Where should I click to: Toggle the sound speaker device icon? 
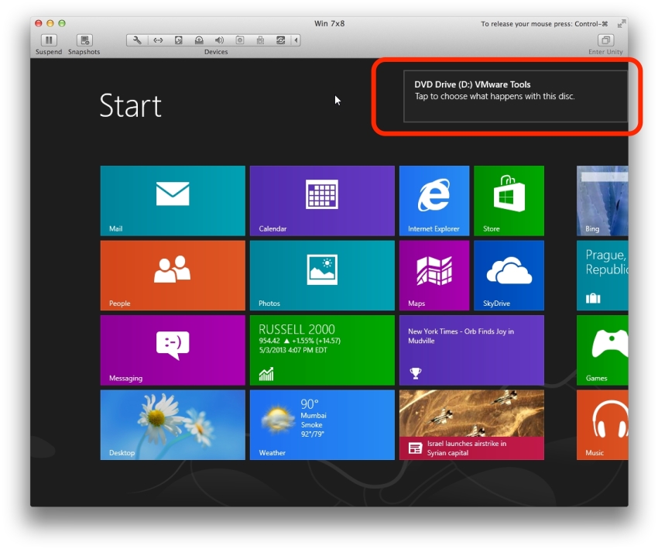[219, 40]
